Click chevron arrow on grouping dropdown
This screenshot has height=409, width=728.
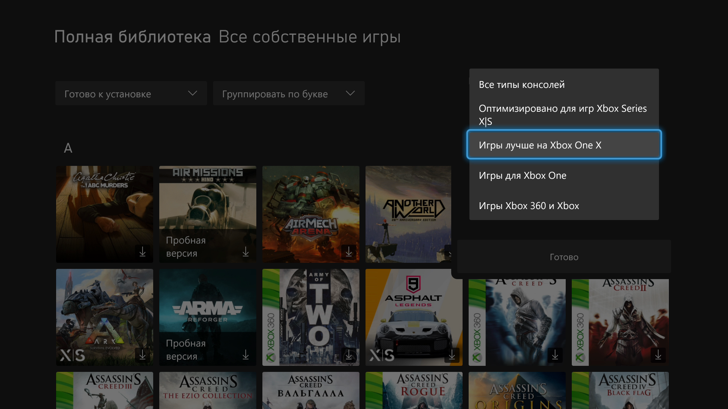350,93
